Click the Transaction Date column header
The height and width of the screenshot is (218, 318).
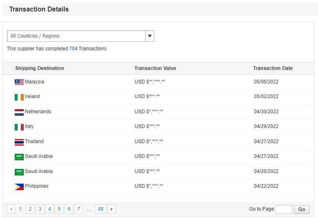[x=273, y=68]
